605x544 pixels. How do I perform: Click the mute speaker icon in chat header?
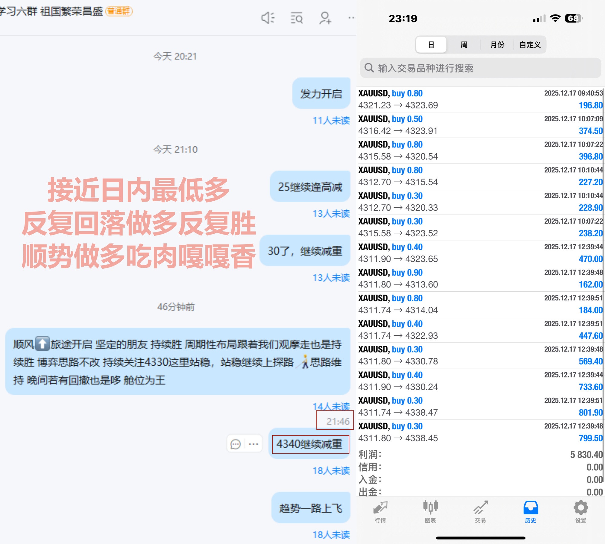click(x=267, y=18)
